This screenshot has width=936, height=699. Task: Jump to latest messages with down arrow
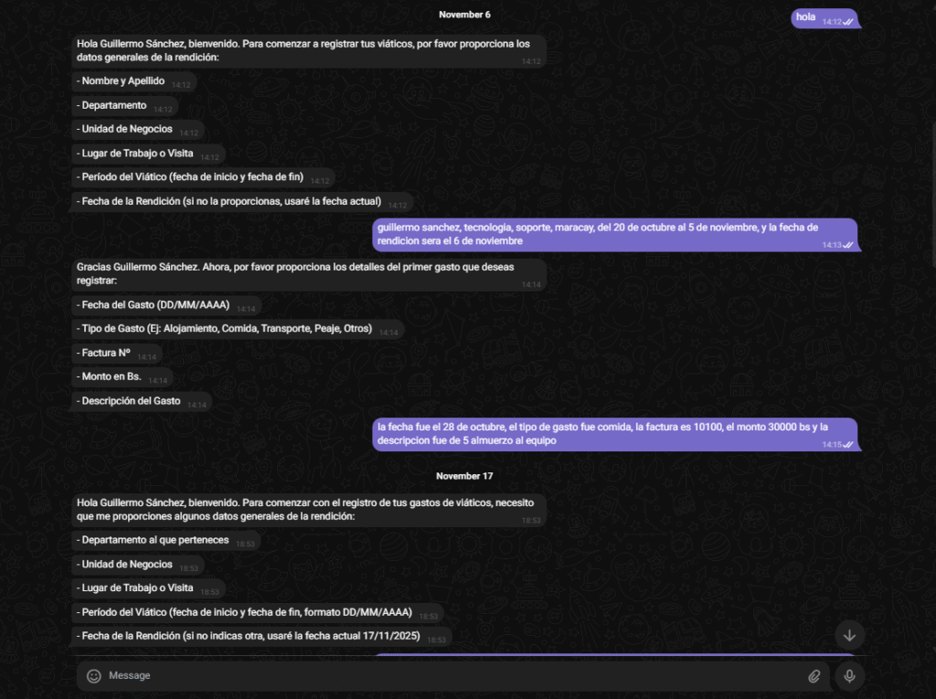tap(849, 635)
